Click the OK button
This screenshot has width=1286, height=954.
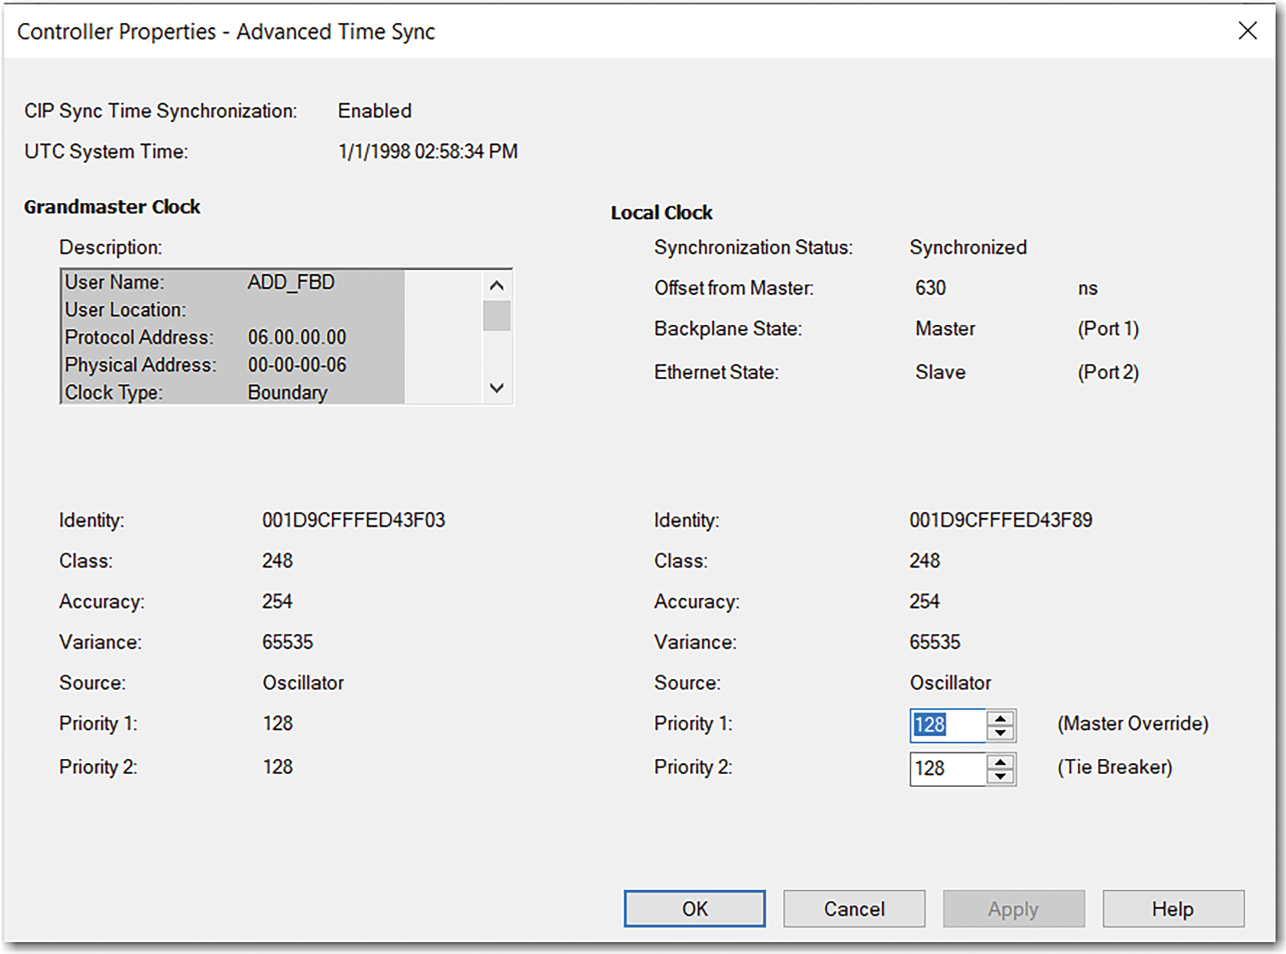click(x=694, y=909)
